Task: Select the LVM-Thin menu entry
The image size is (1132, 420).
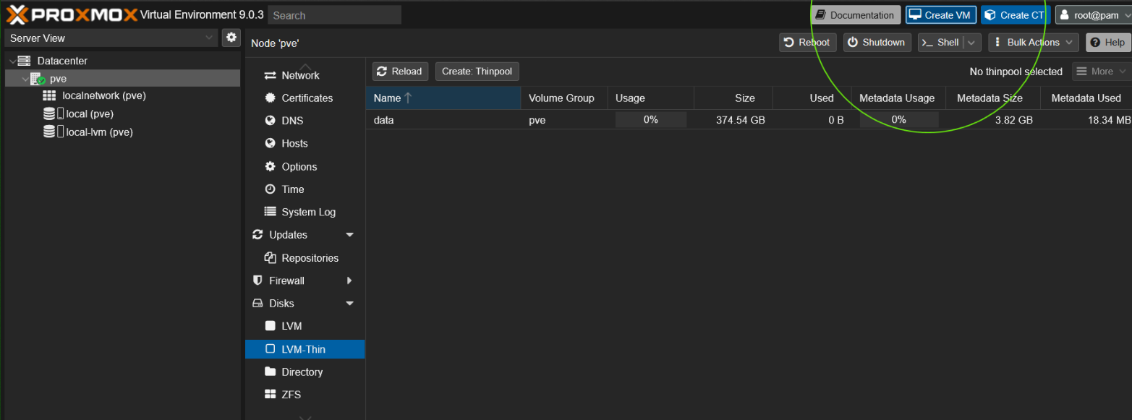Action: click(305, 349)
